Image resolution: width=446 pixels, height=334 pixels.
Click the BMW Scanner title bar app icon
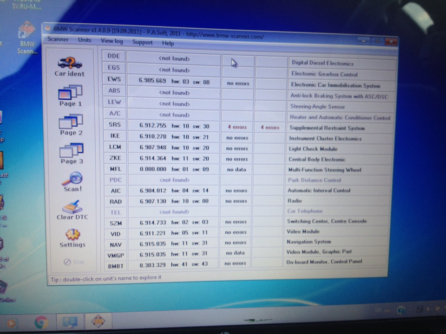click(47, 28)
